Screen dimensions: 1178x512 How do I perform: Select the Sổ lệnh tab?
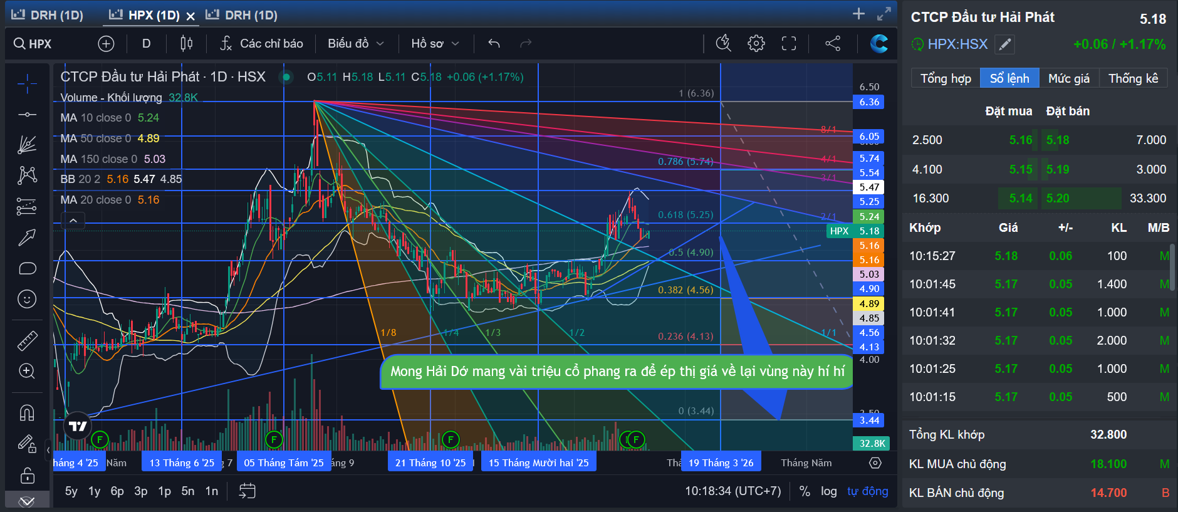(x=1009, y=78)
